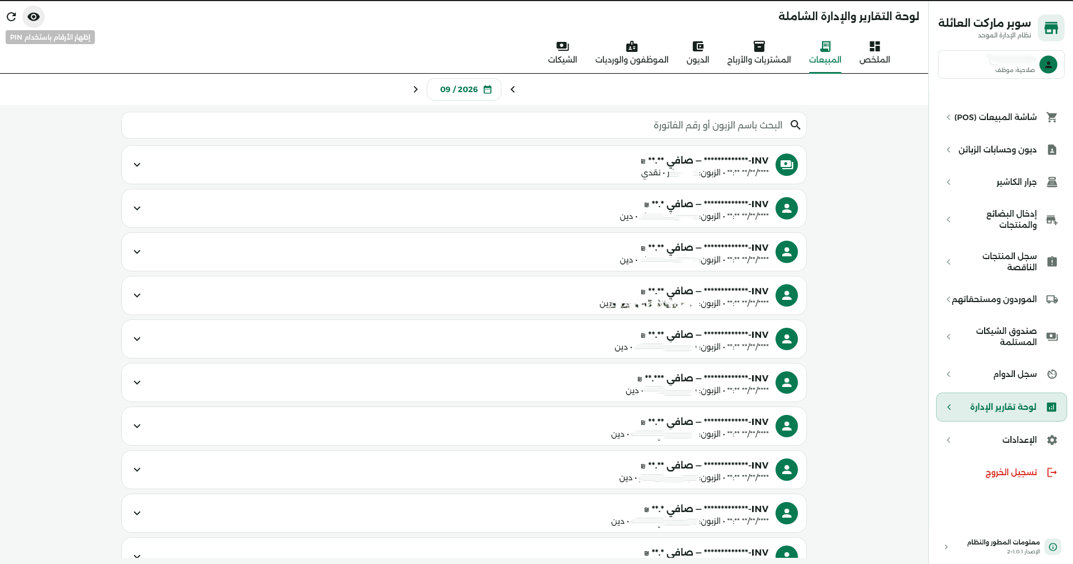Click the red logout arrow icon
The width and height of the screenshot is (1073, 564).
coord(1052,472)
